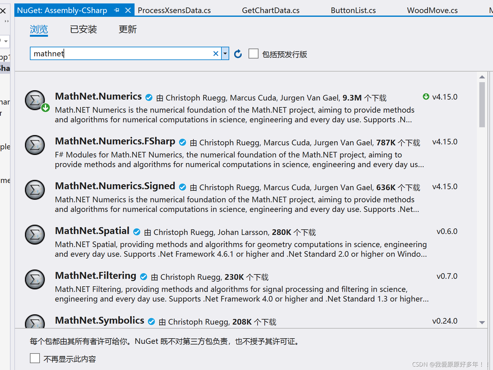Image resolution: width=493 pixels, height=370 pixels.
Task: Click v0.7.0 version of MathNet.Filtering
Action: [447, 276]
